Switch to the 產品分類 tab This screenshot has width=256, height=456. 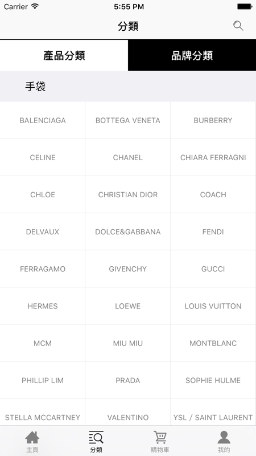[x=64, y=55]
